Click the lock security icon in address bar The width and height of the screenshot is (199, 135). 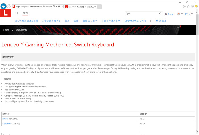click(59, 7)
